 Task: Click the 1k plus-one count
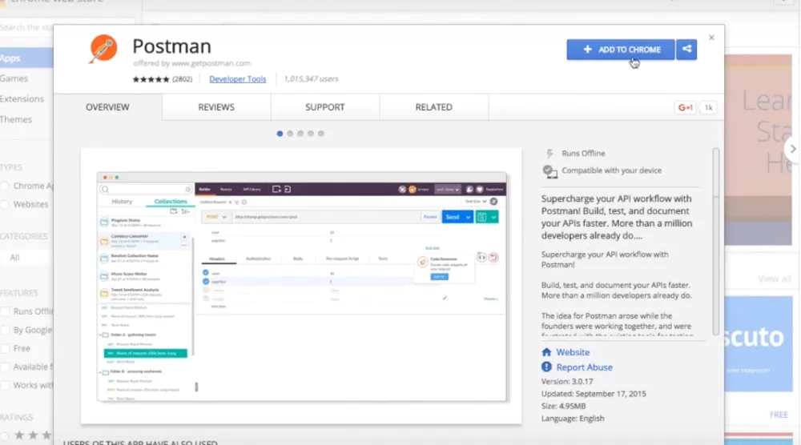[709, 107]
